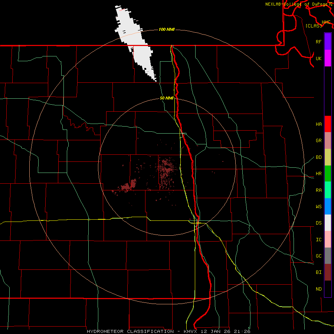
Task: Select the IC pink legend swatch
Action: (x=328, y=239)
